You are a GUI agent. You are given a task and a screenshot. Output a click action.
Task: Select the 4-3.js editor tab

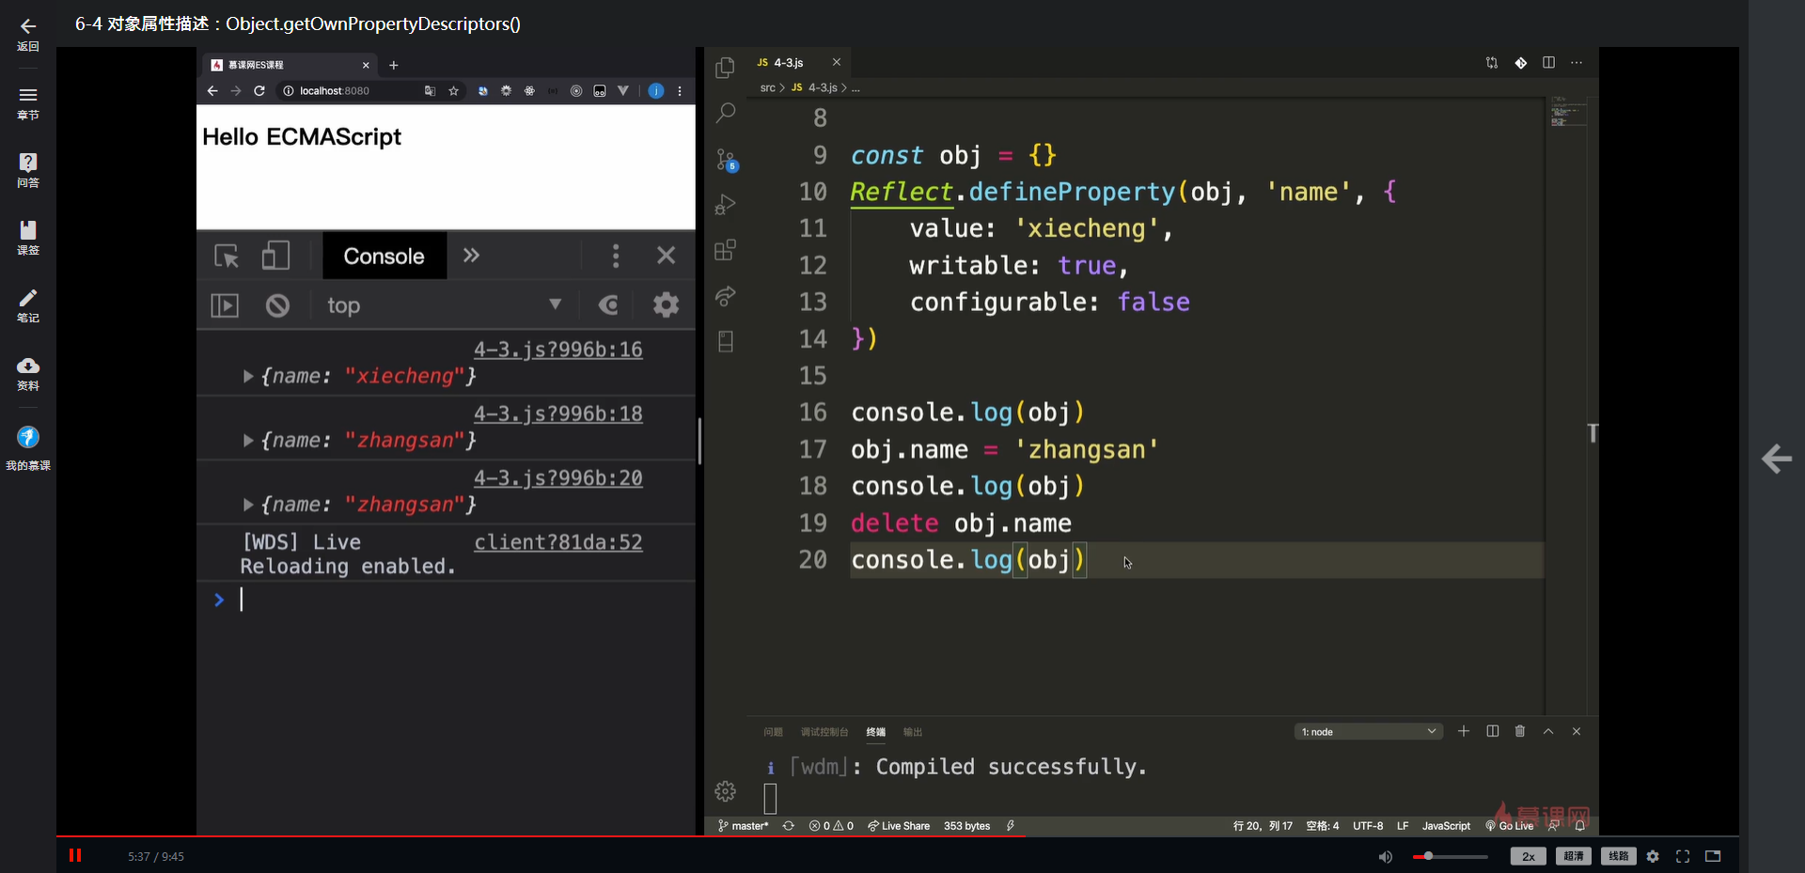(x=788, y=63)
